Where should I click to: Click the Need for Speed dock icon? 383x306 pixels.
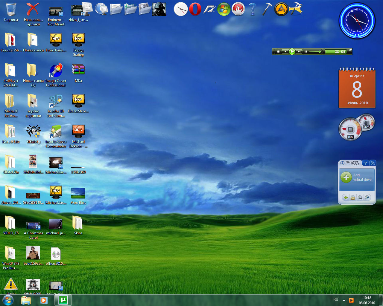click(209, 9)
